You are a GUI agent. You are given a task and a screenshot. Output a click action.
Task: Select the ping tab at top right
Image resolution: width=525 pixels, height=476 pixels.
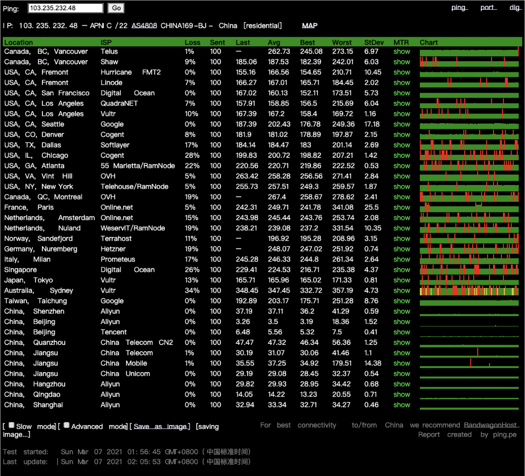[x=459, y=7]
